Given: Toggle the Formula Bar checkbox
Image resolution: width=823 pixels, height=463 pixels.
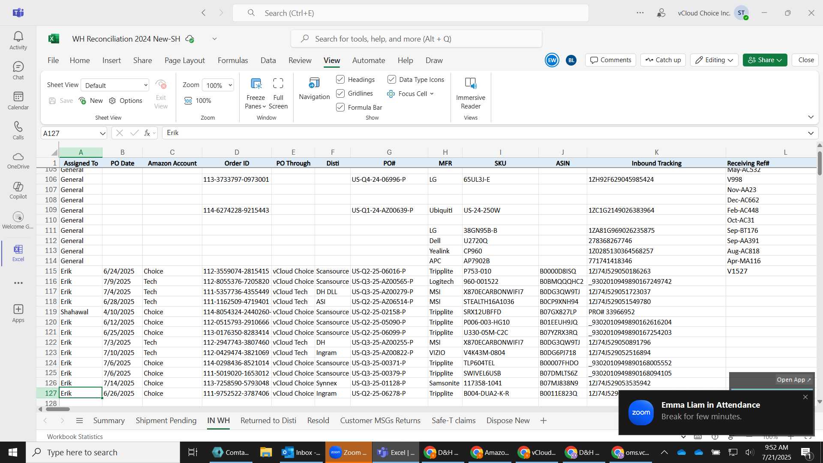Looking at the screenshot, I should coord(340,107).
